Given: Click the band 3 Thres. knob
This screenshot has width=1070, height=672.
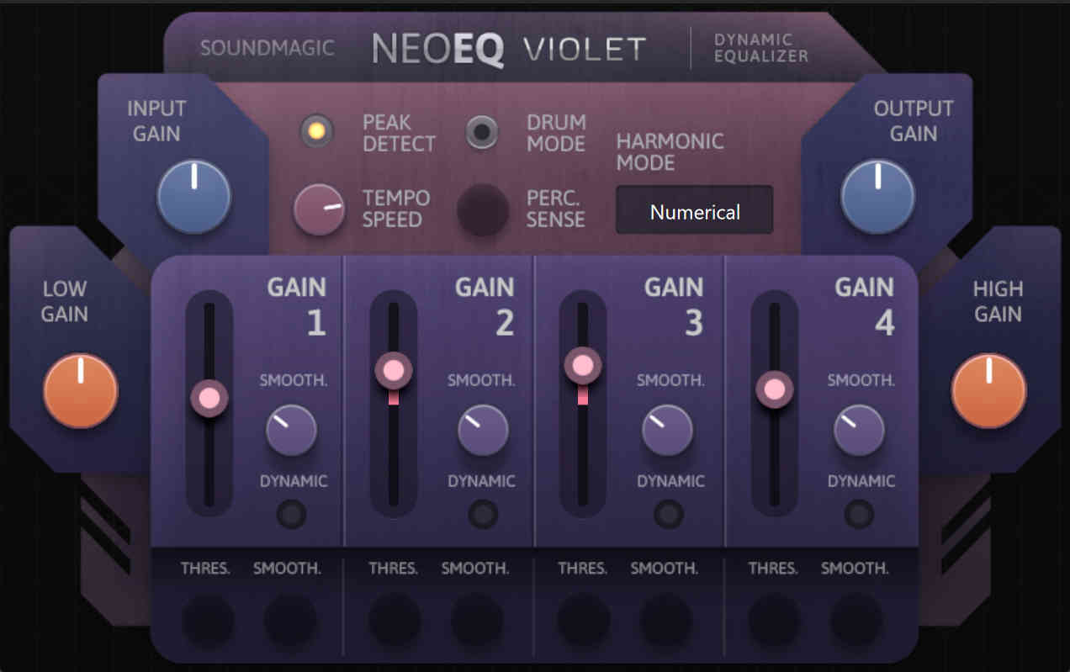Looking at the screenshot, I should pyautogui.click(x=583, y=621).
